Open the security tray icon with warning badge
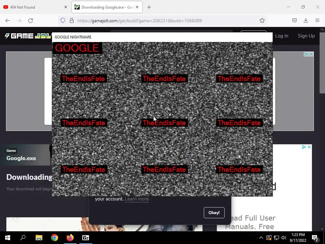325x244 pixels. [269, 238]
